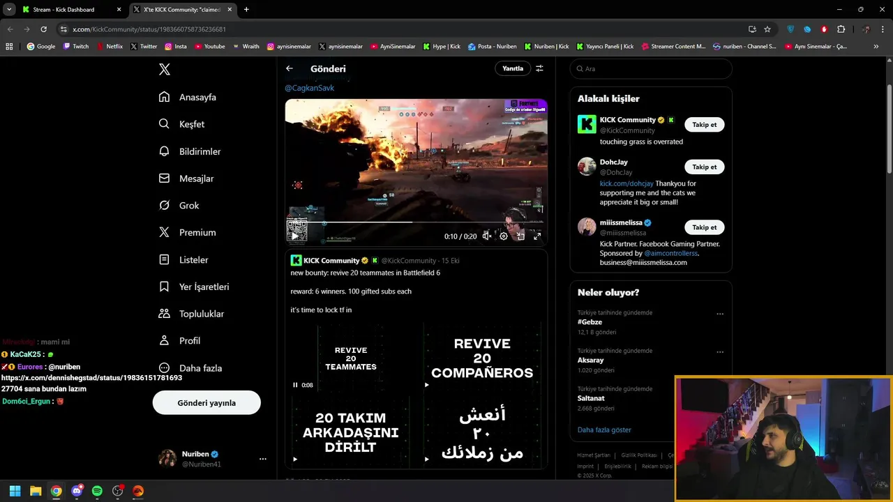The width and height of the screenshot is (893, 502).
Task: Click the Ara search field
Action: [x=651, y=69]
